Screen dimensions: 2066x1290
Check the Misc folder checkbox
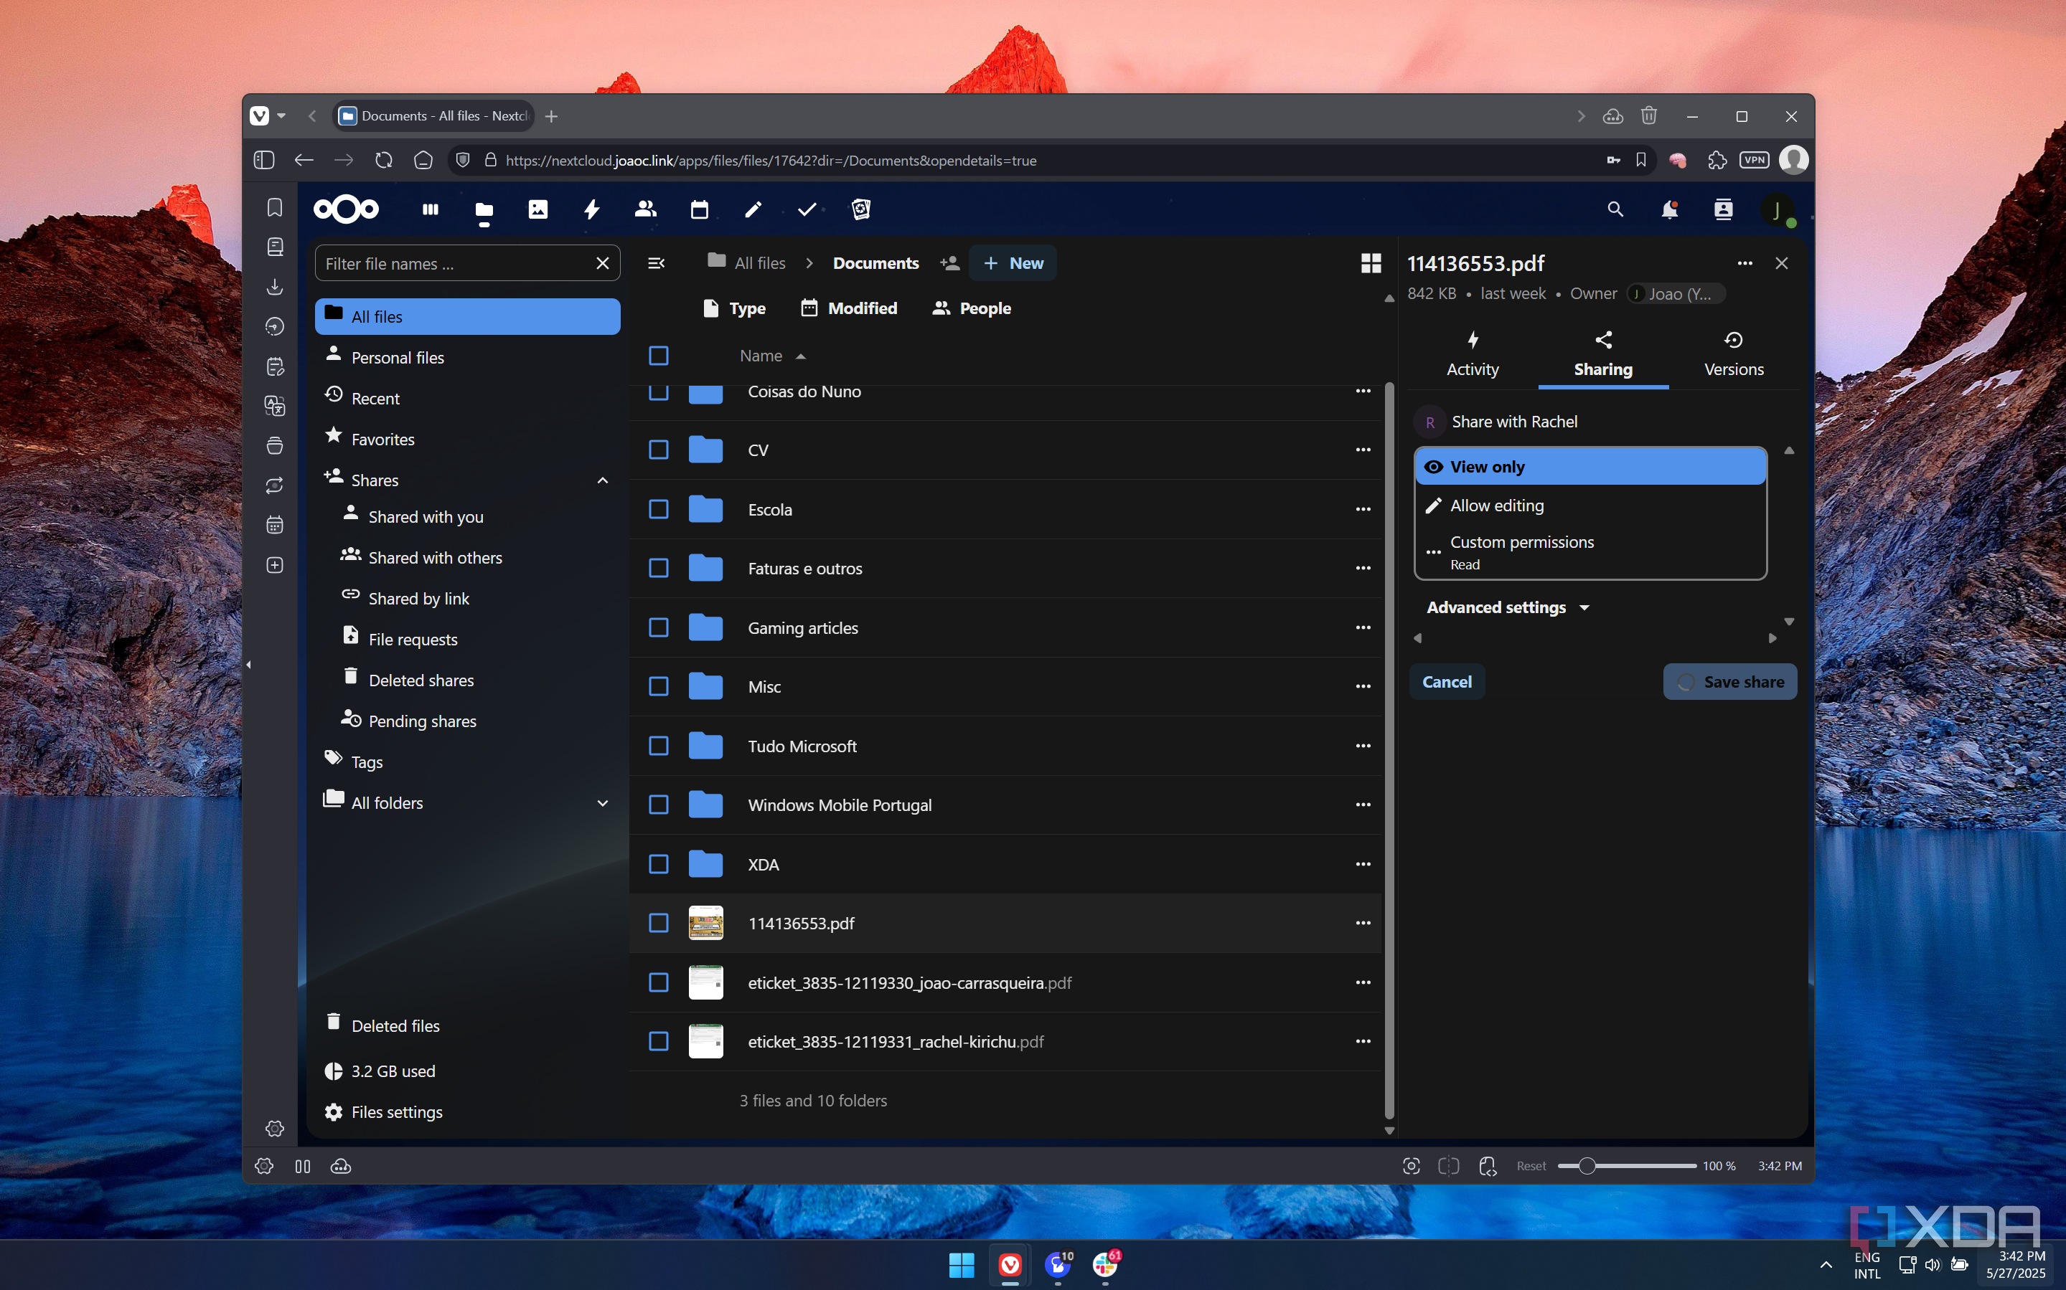pyautogui.click(x=658, y=687)
